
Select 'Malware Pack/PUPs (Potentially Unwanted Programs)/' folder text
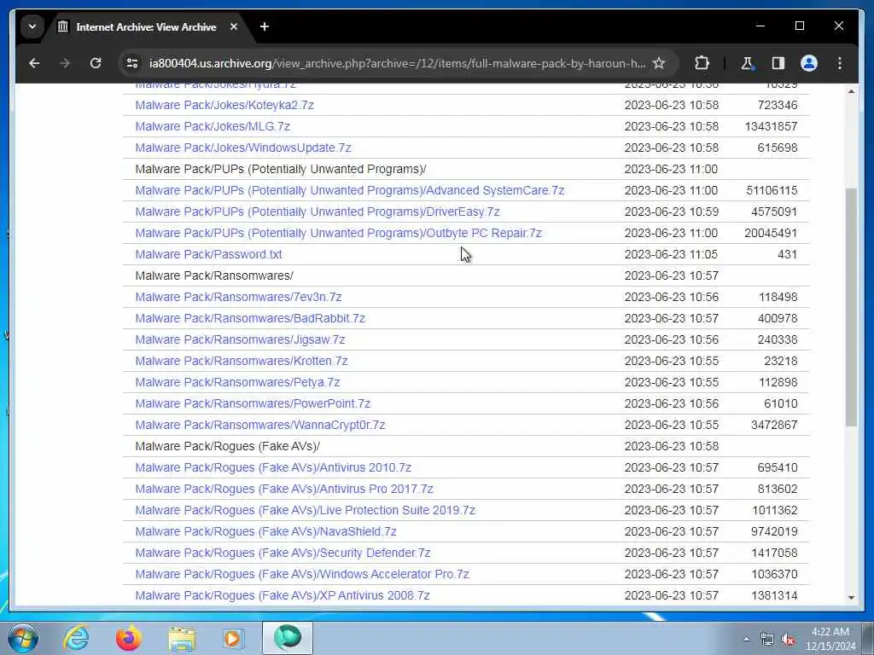click(x=280, y=170)
